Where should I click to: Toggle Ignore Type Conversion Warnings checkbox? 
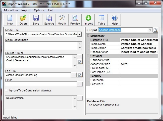tap(7, 90)
